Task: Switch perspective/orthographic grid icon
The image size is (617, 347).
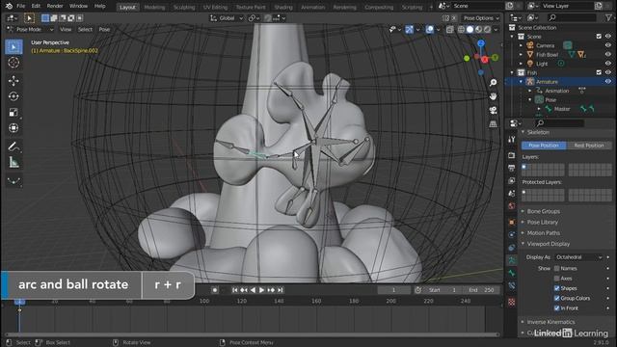Action: click(493, 124)
